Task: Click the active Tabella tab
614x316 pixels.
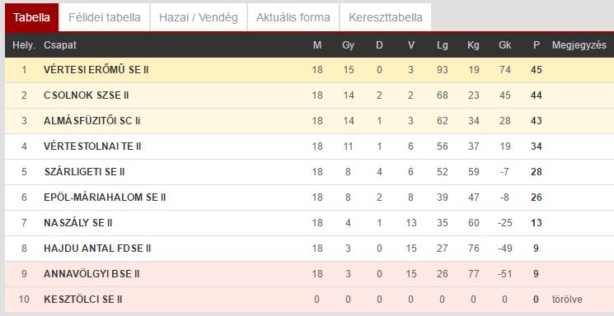Action: pyautogui.click(x=31, y=17)
